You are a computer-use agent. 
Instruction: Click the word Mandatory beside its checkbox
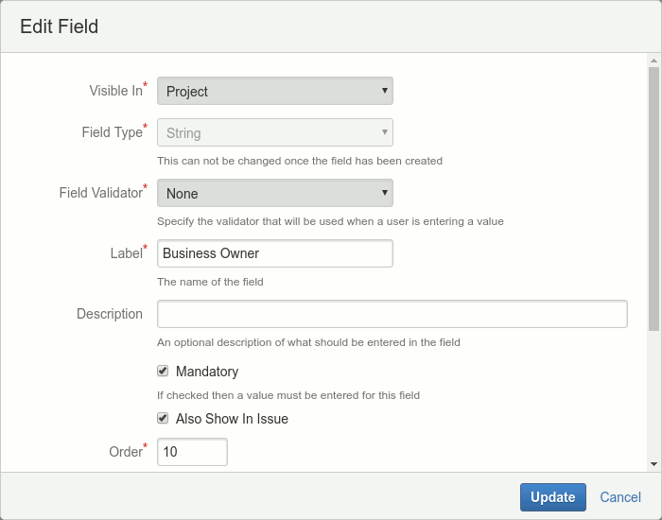(x=207, y=372)
